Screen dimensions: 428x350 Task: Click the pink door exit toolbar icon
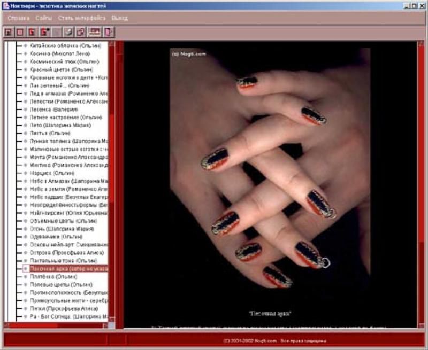109,32
